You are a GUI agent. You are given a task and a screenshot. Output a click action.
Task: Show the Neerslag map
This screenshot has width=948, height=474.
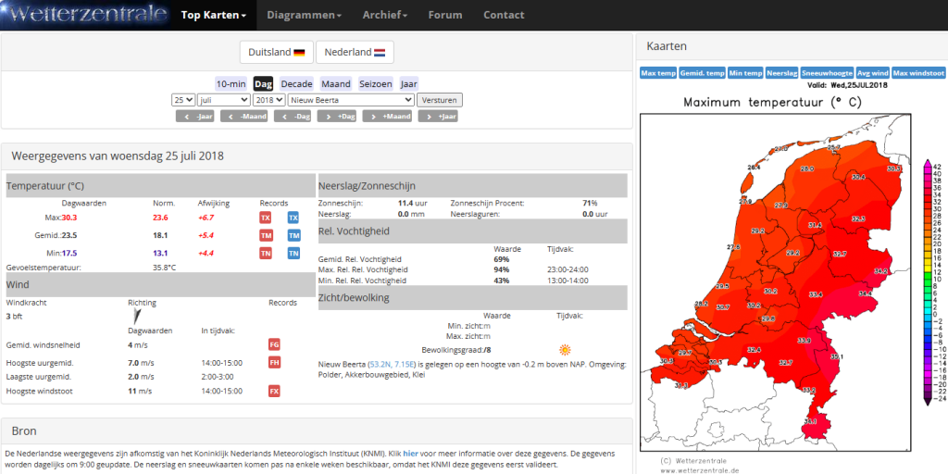(x=782, y=73)
